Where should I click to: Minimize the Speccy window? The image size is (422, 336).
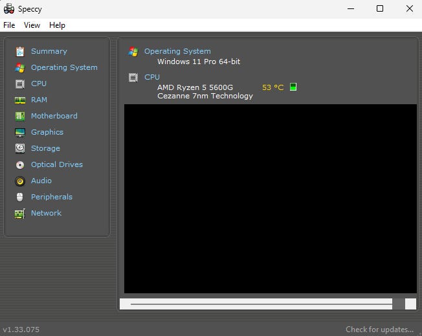tap(351, 8)
